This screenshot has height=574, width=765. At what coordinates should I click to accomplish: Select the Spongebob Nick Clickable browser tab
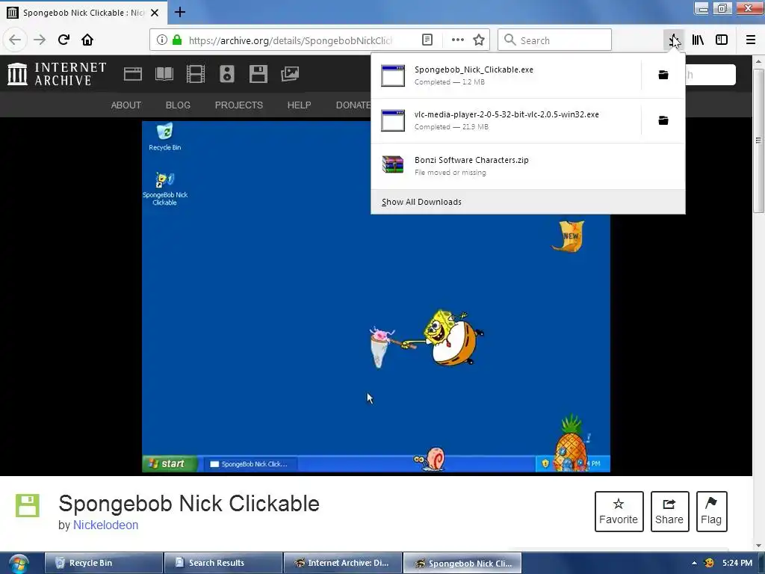[84, 13]
